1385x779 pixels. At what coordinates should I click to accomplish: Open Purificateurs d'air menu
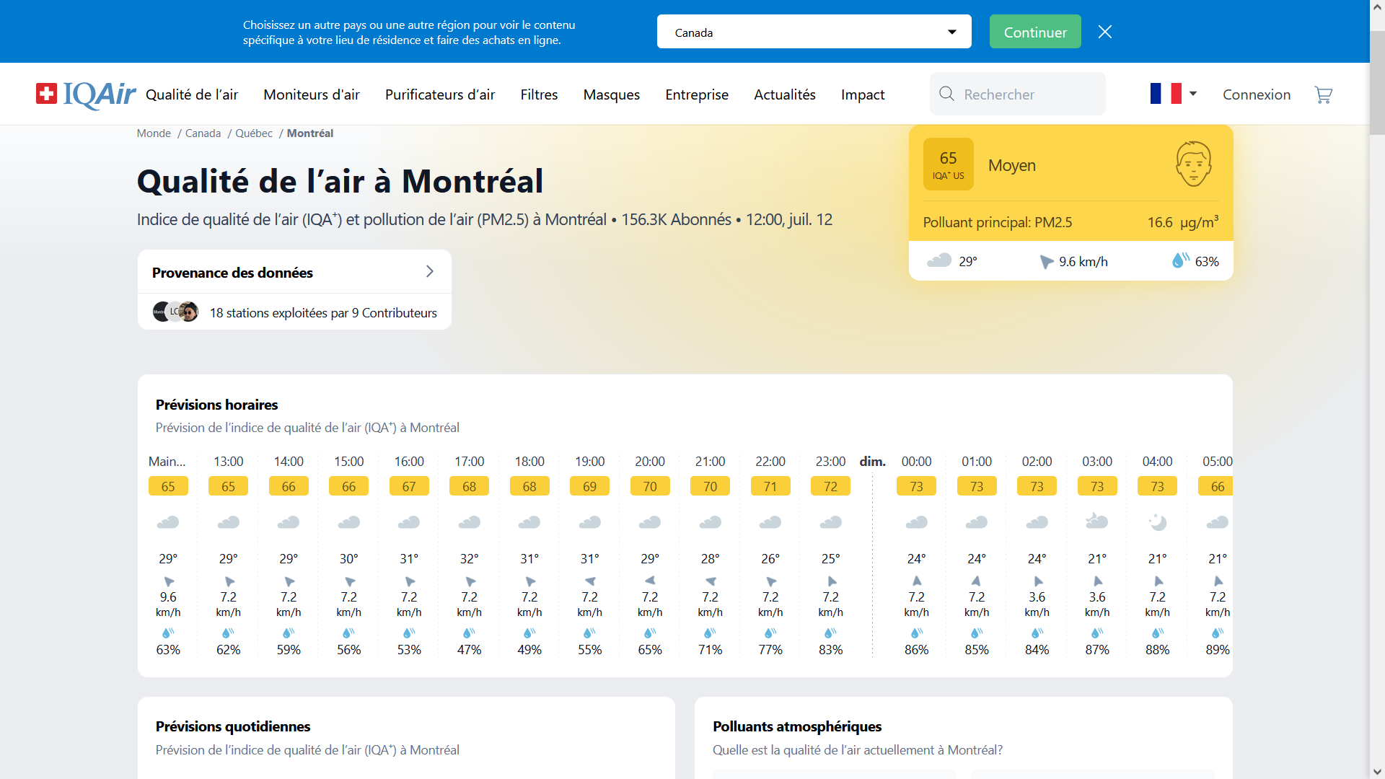(440, 94)
